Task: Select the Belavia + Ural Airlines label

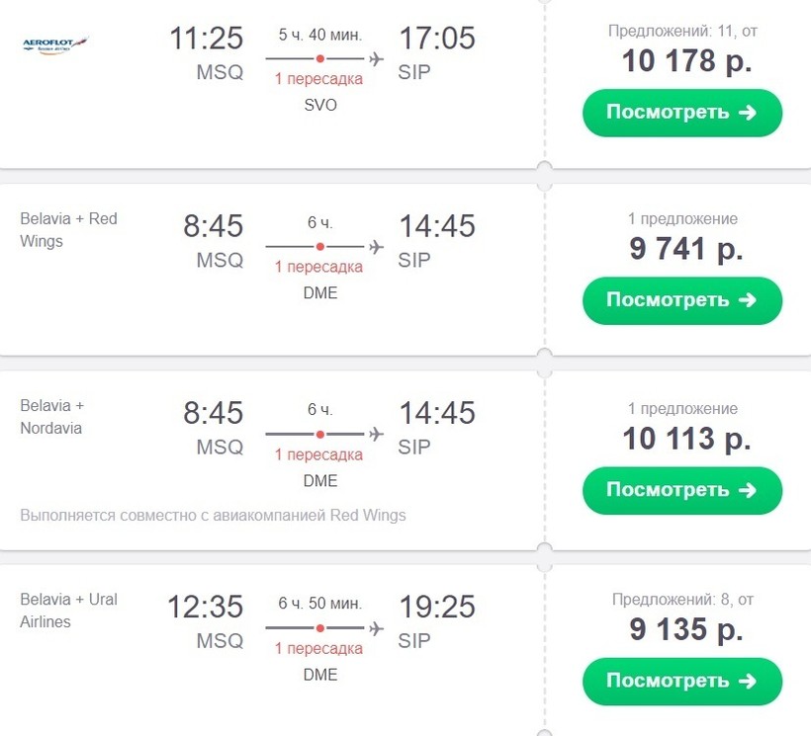Action: (x=68, y=611)
